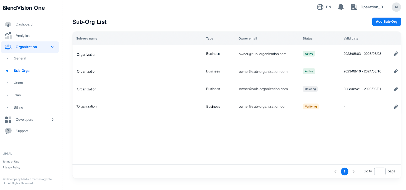Click the Support question mark icon
This screenshot has height=190, width=406.
tap(8, 131)
